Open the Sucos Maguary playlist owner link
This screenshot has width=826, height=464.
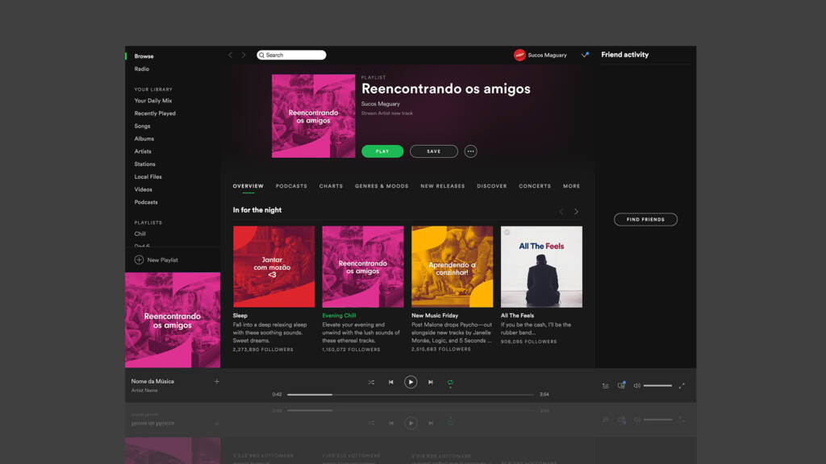[381, 104]
